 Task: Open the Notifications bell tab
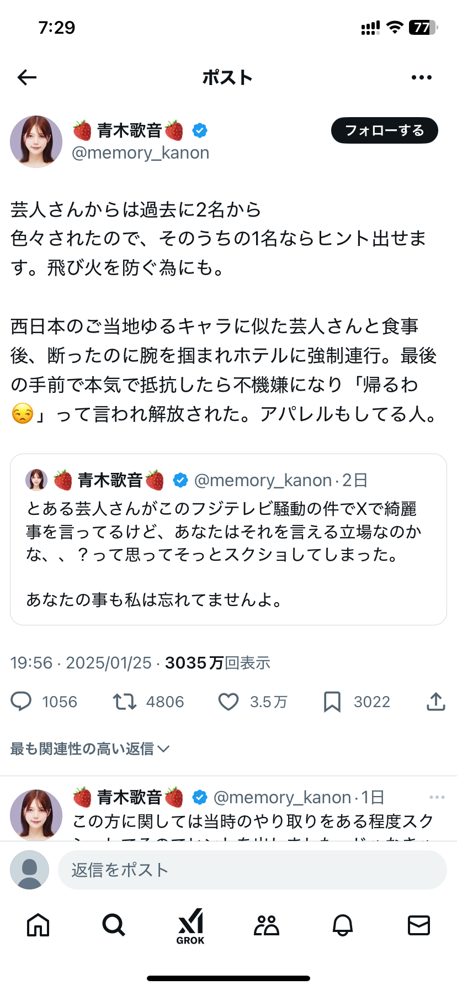click(343, 925)
